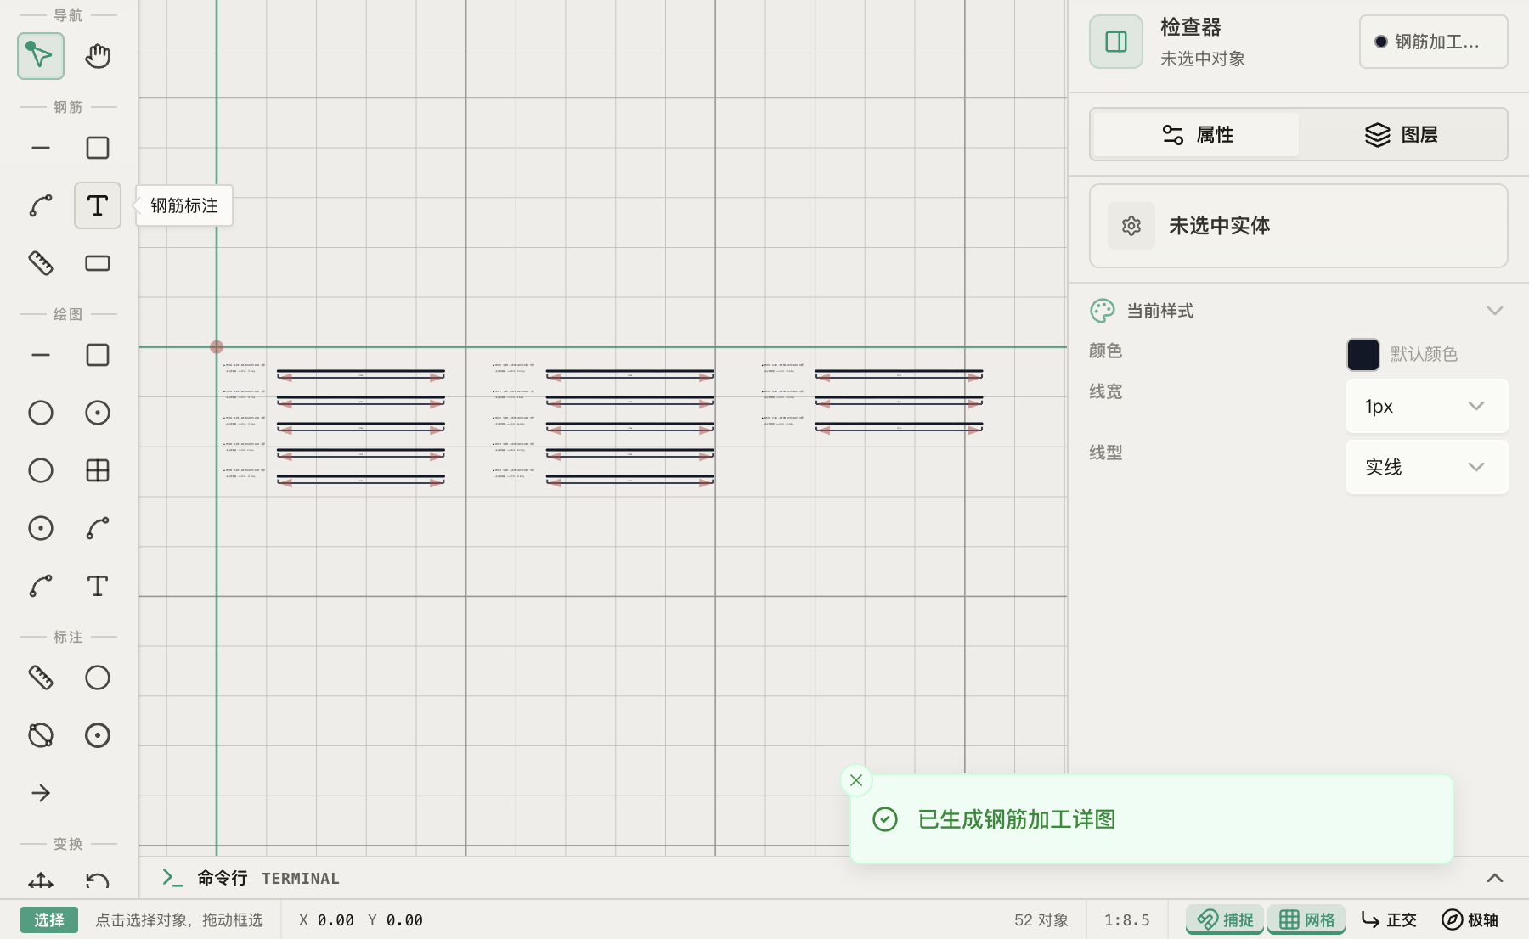Click the 已生成钢筋加工详图 message text
This screenshot has width=1529, height=939.
pos(1018,819)
